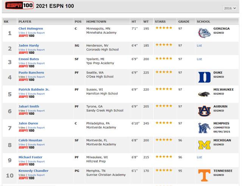Open Michael Foster's school List link
242x186 pixels.
coord(199,157)
